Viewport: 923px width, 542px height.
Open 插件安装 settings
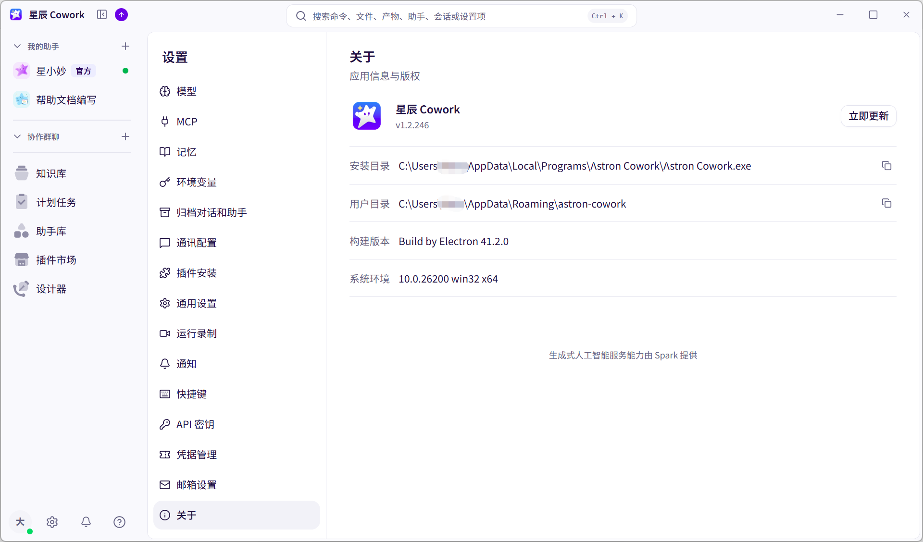click(237, 273)
